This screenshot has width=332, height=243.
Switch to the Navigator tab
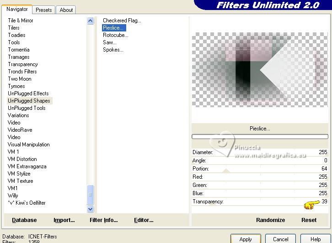(17, 9)
